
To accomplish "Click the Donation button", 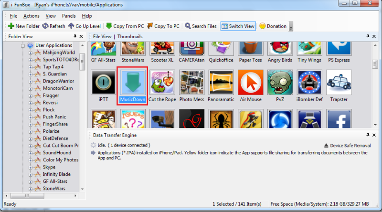I will pyautogui.click(x=273, y=26).
